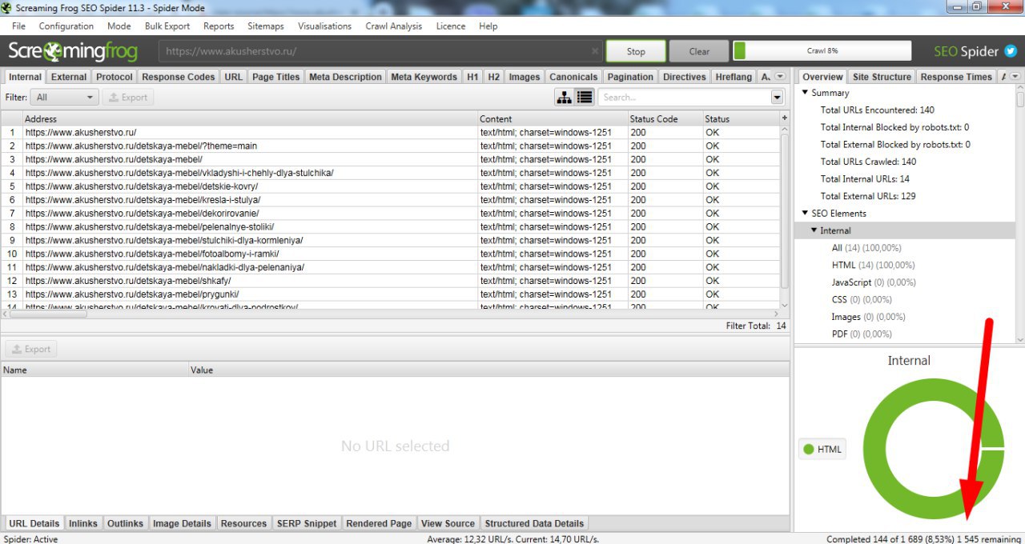Sort by the Status Code column header

[665, 118]
